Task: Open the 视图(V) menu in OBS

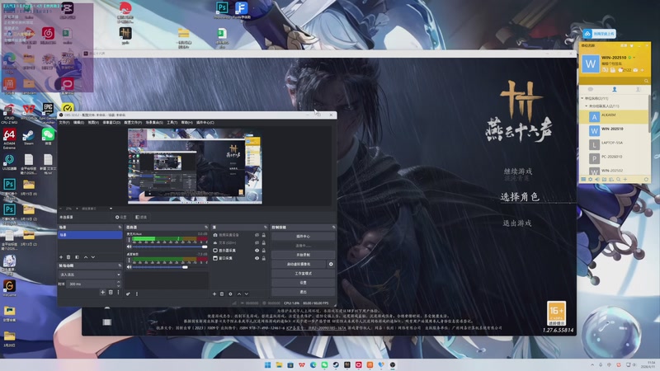Action: (93, 122)
